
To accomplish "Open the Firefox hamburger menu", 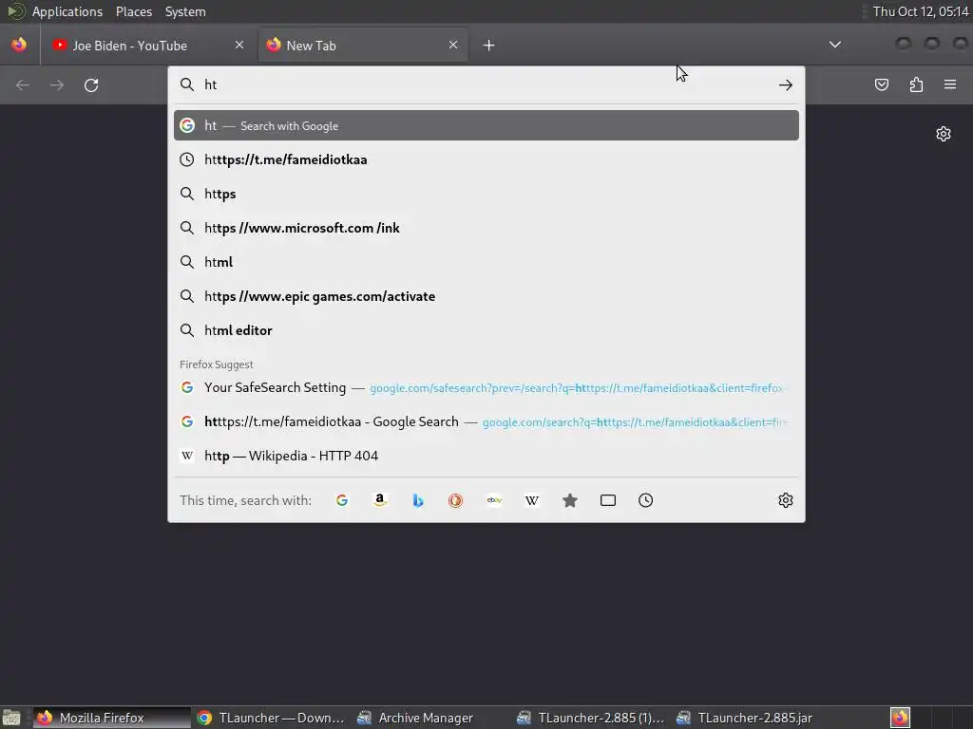I will coord(950,84).
